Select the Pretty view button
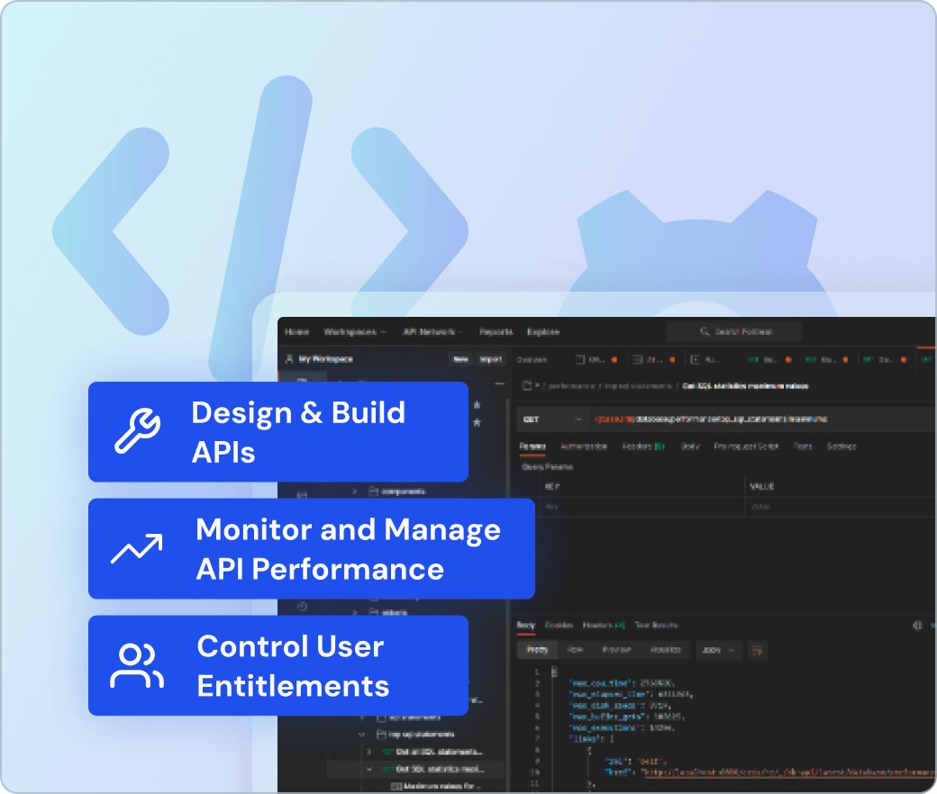The image size is (937, 794). click(537, 650)
